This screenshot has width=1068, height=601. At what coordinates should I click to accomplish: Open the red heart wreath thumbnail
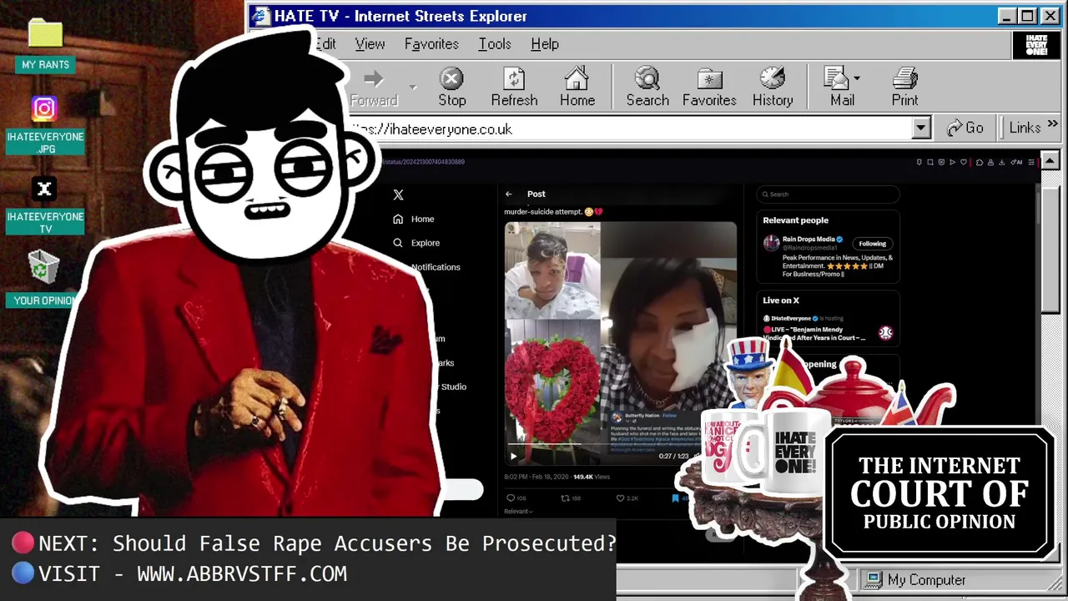tap(552, 391)
